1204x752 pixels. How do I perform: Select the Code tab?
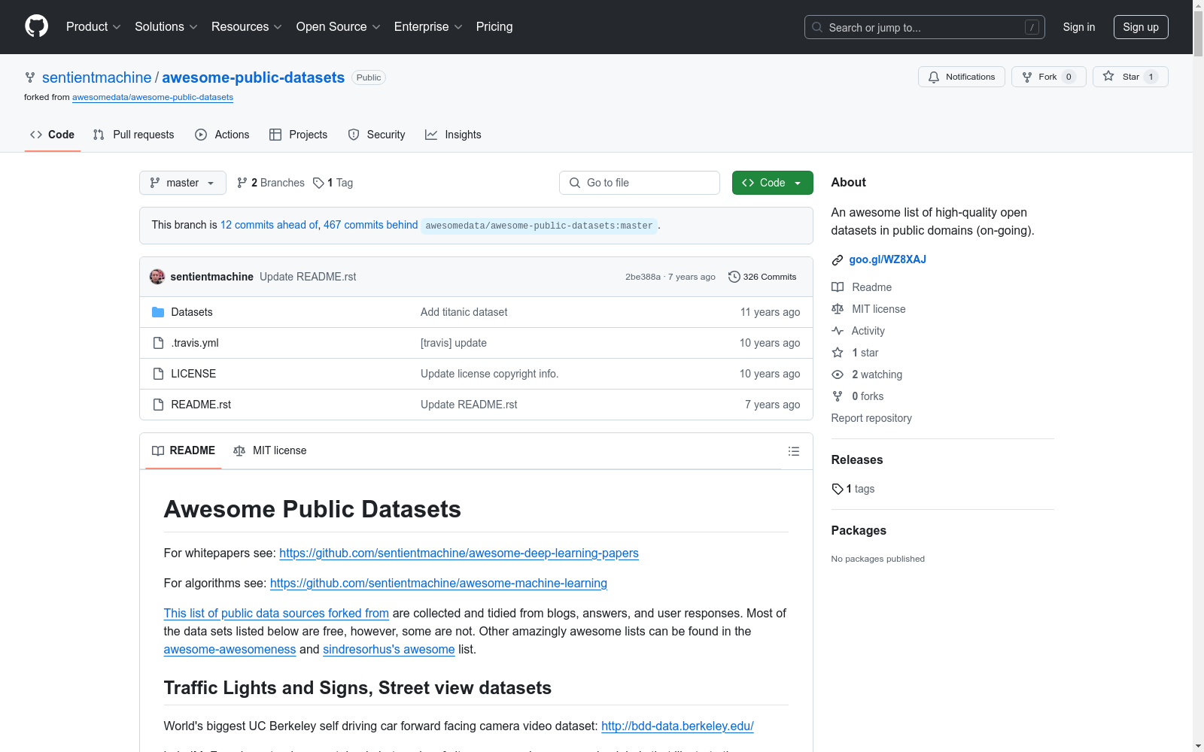click(x=53, y=135)
